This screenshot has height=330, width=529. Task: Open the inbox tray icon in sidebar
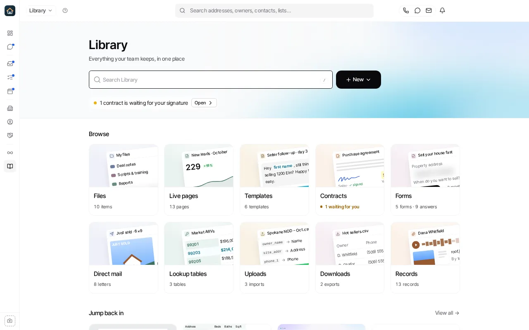[10, 64]
